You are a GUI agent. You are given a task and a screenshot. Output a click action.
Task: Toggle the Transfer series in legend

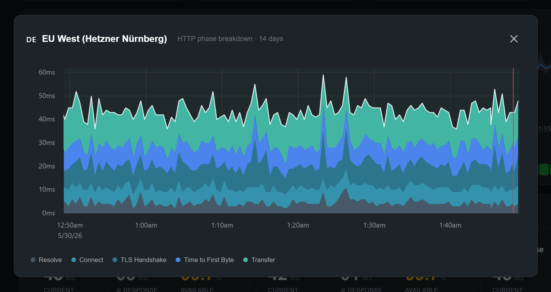(259, 260)
